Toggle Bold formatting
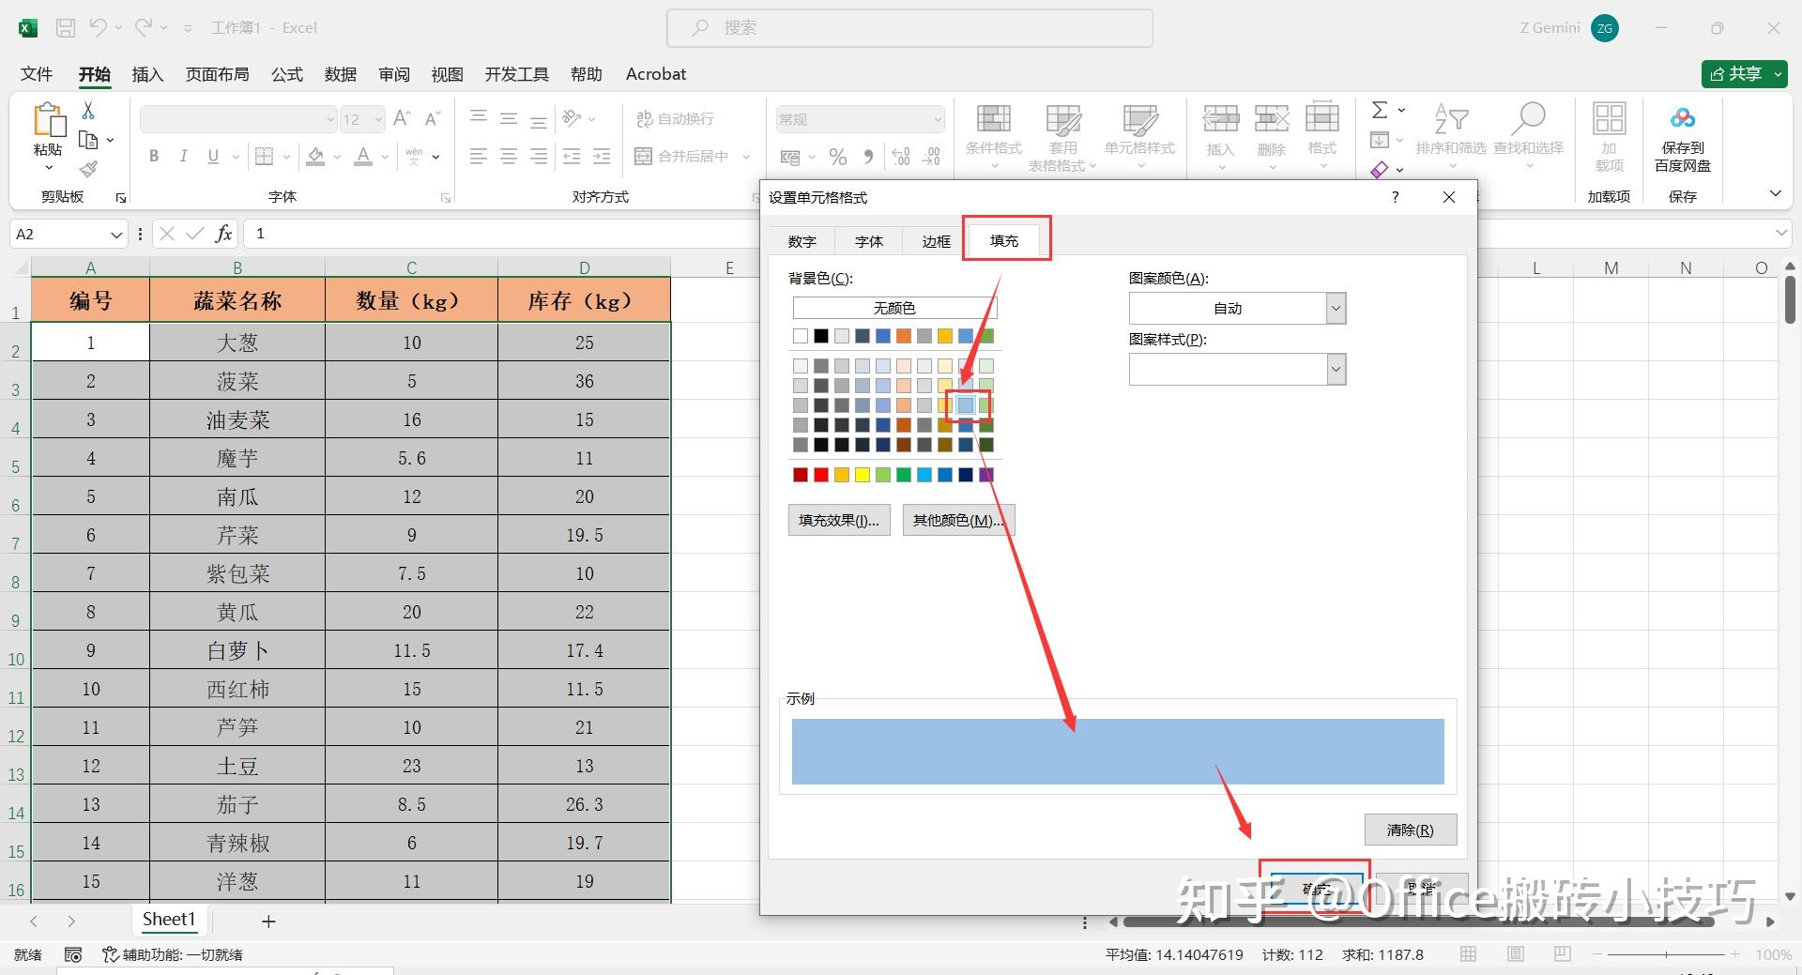Viewport: 1802px width, 975px height. pyautogui.click(x=154, y=156)
